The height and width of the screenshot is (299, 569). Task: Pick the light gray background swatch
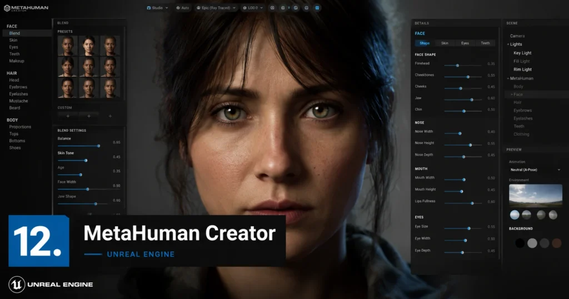pos(532,243)
